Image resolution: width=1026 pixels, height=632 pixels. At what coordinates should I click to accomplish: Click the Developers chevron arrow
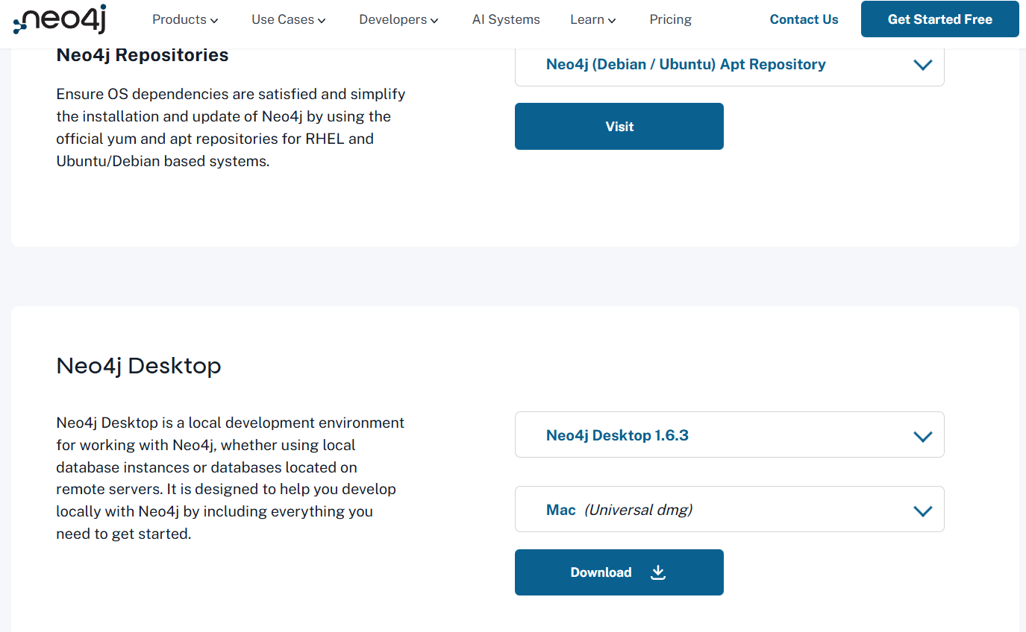click(x=434, y=21)
